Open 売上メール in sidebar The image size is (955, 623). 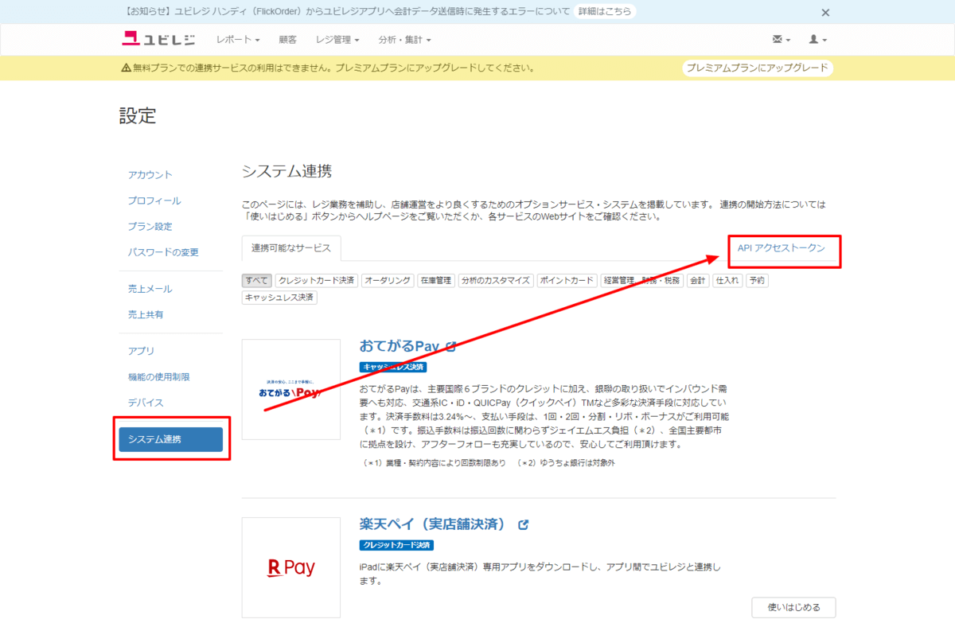(150, 289)
